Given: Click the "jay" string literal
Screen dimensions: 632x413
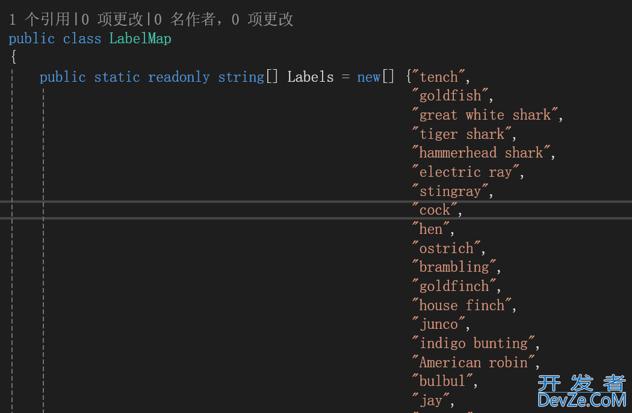Looking at the screenshot, I should click(x=431, y=400).
